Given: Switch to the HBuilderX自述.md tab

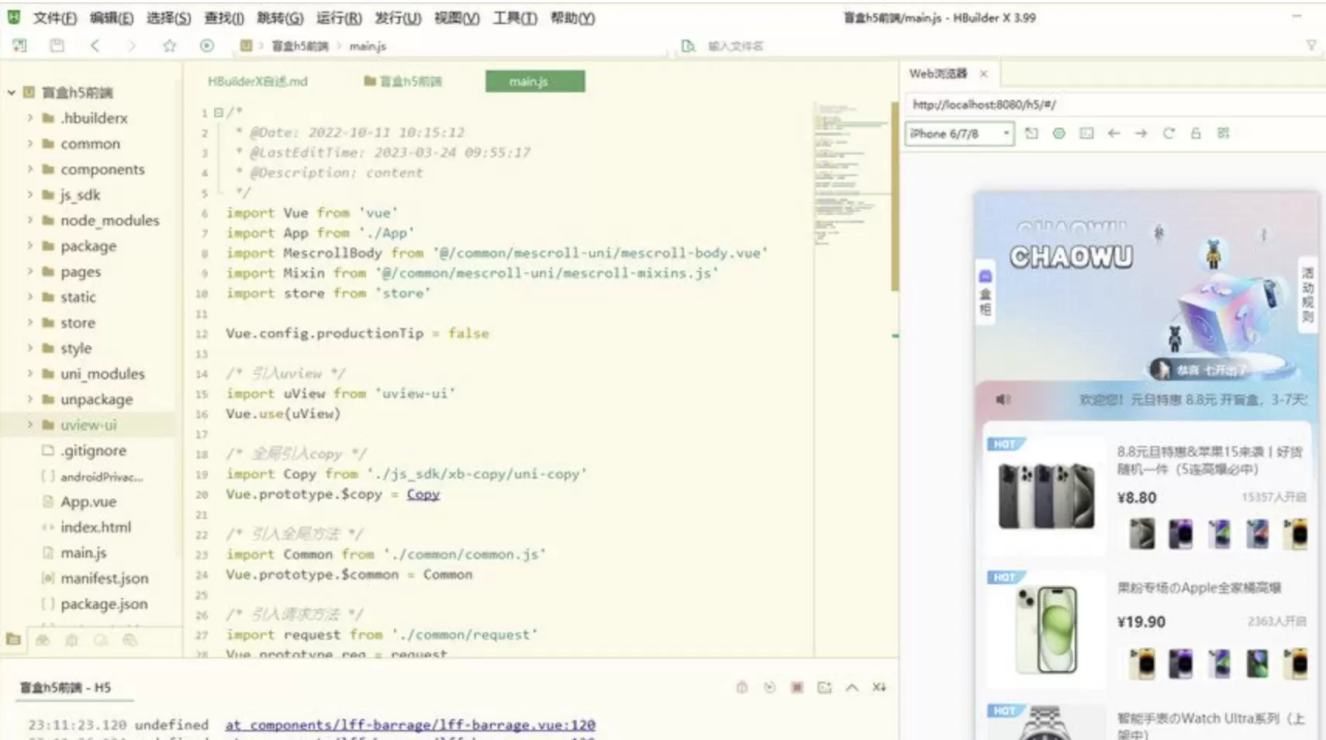Looking at the screenshot, I should click(x=257, y=81).
